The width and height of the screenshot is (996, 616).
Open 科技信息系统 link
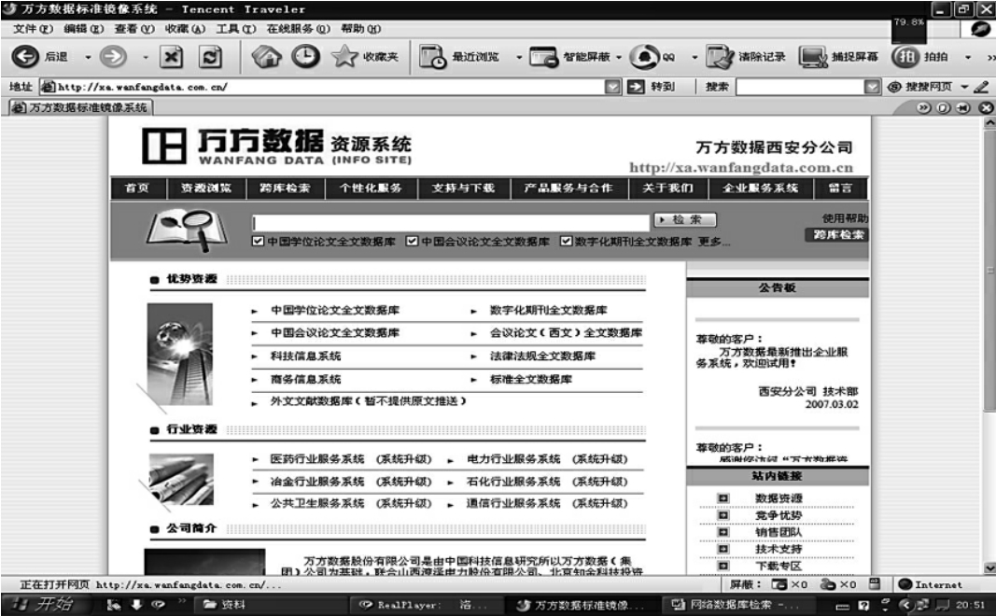tap(305, 357)
